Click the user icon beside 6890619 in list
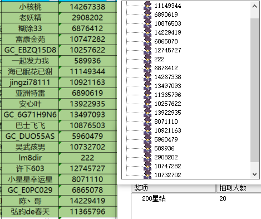 pyautogui.click(x=147, y=14)
